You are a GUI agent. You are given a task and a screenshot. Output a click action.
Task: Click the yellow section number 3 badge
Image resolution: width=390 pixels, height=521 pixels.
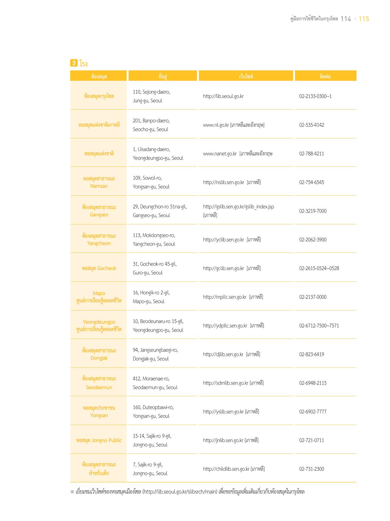74,63
